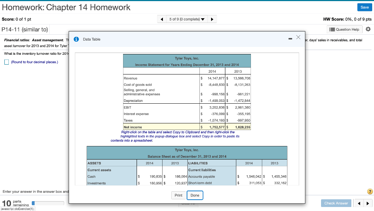The width and height of the screenshot is (374, 211).
Task: Click the LIABILITIES column header
Action: coord(198,163)
